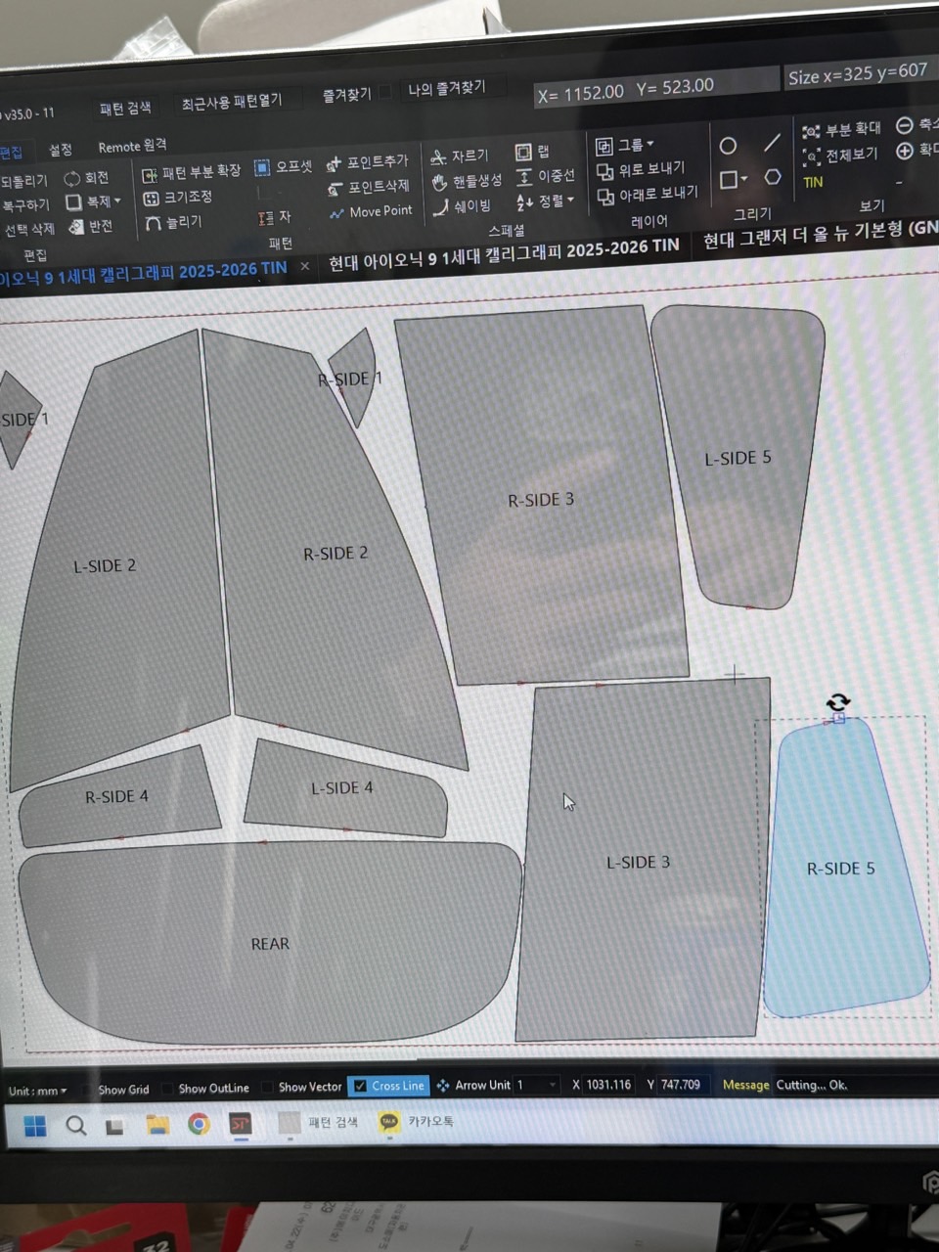Select the 포인트삭제 tool
The image size is (939, 1252).
(x=368, y=187)
